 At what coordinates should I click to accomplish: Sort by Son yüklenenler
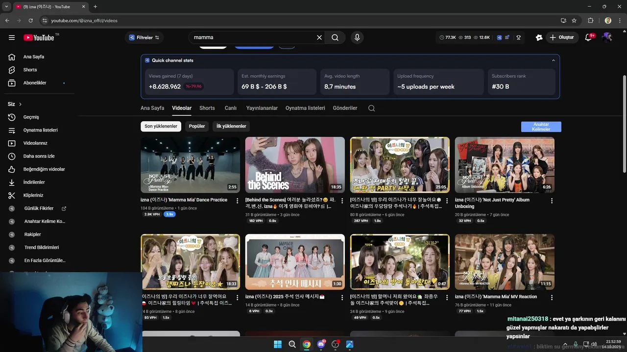point(161,126)
